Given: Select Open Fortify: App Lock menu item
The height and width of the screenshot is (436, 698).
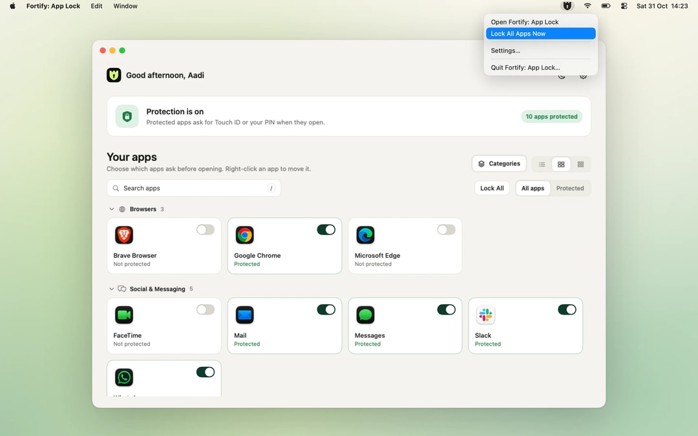Looking at the screenshot, I should point(540,22).
